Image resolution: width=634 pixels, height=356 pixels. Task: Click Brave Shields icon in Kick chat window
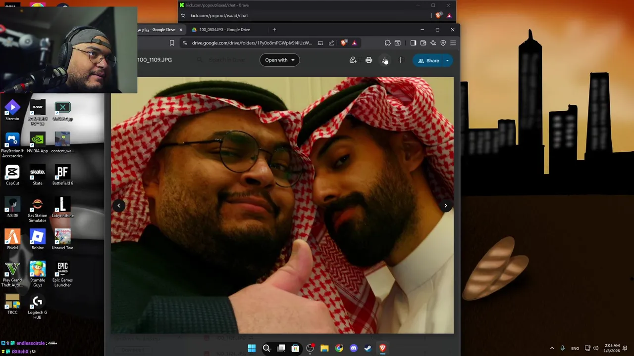point(438,15)
